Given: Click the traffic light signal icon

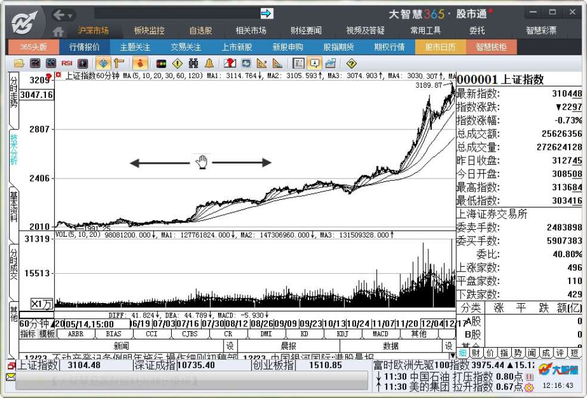Looking at the screenshot, I should click(x=161, y=64).
